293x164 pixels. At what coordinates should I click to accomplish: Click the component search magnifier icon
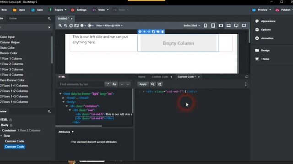pos(49,19)
